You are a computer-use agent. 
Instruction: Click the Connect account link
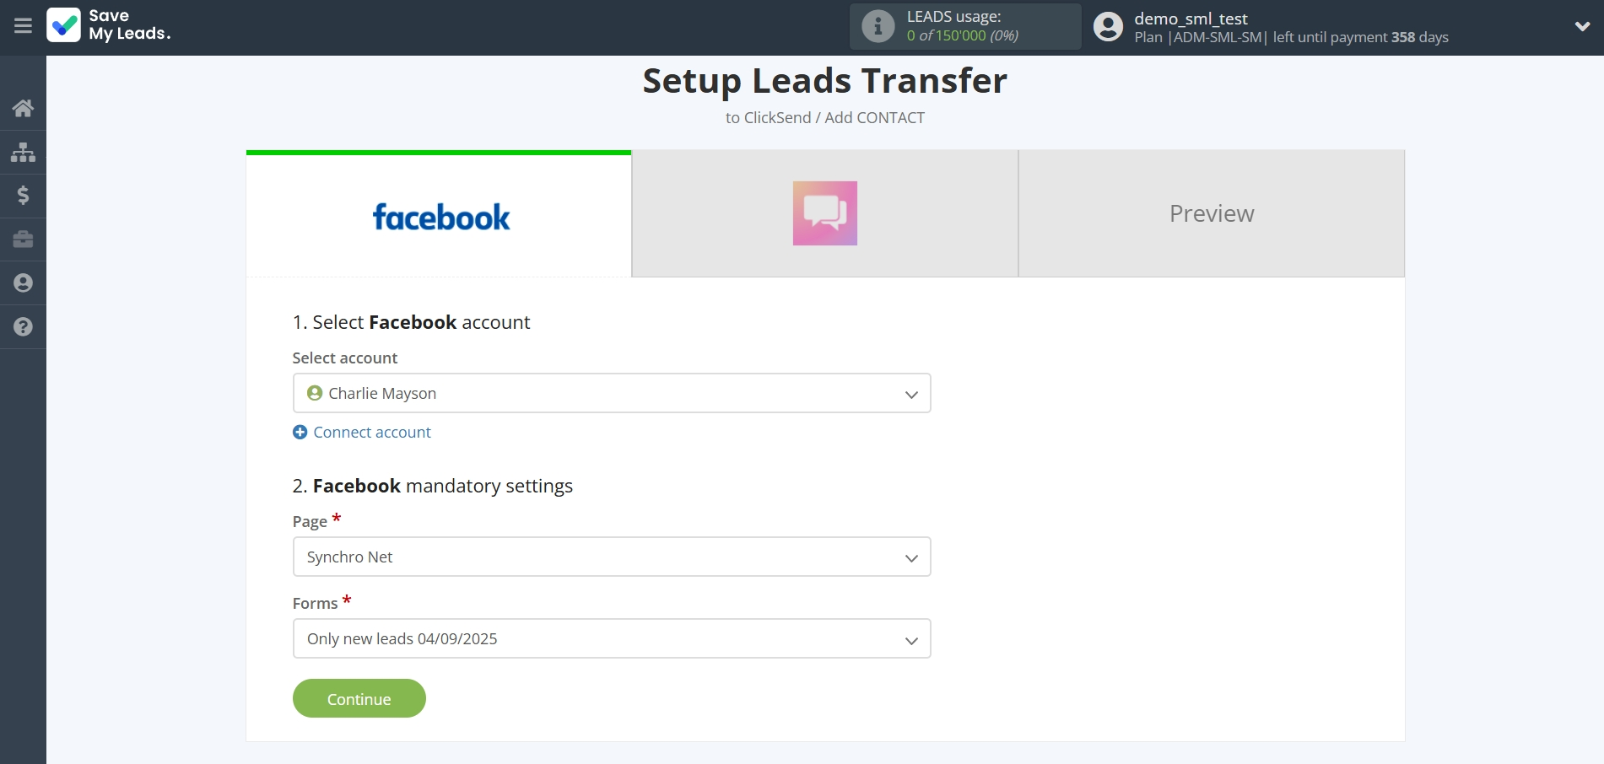(x=371, y=433)
